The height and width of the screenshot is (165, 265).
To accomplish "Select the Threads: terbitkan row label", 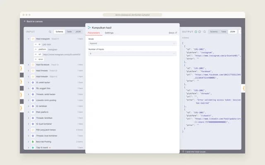I will click(x=44, y=118).
